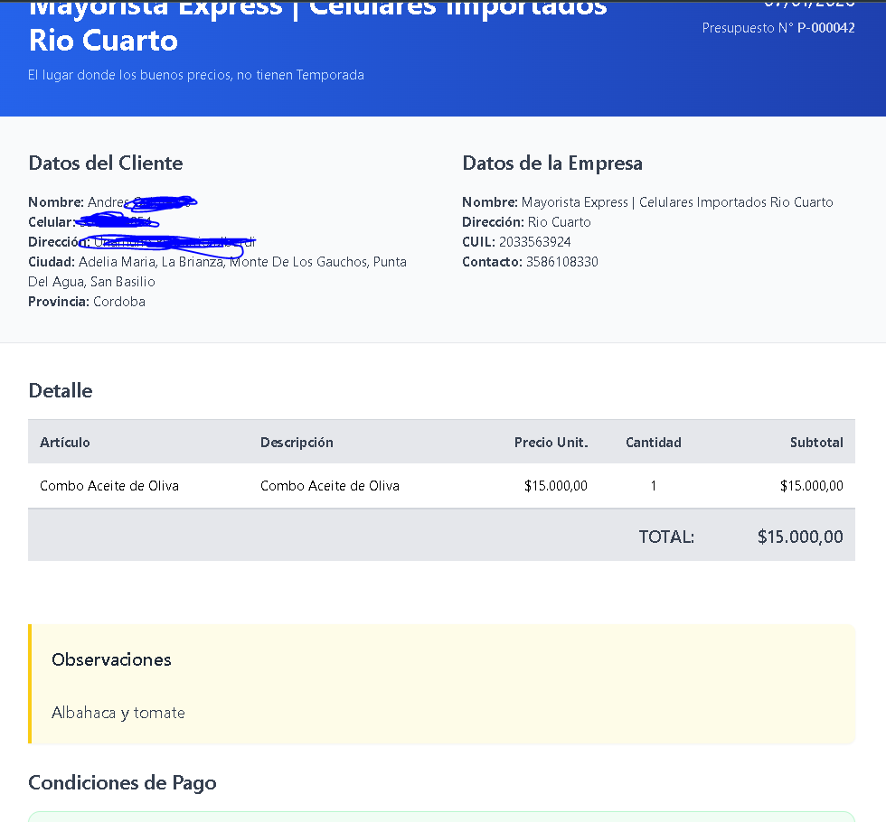Click the Descripción column header
The image size is (886, 822).
click(x=297, y=443)
